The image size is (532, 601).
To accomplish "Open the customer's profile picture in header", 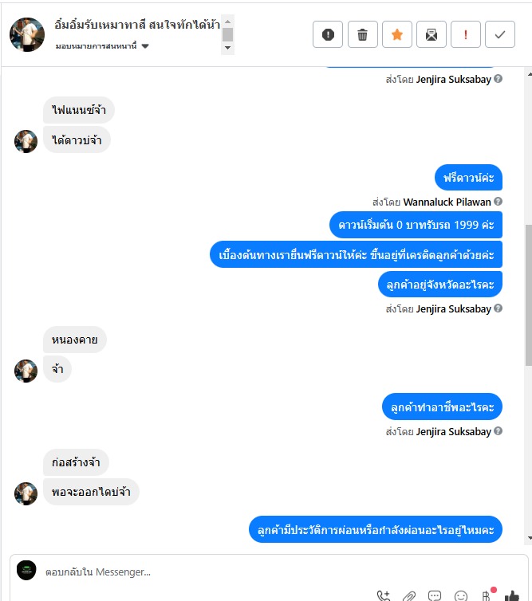I will point(27,34).
